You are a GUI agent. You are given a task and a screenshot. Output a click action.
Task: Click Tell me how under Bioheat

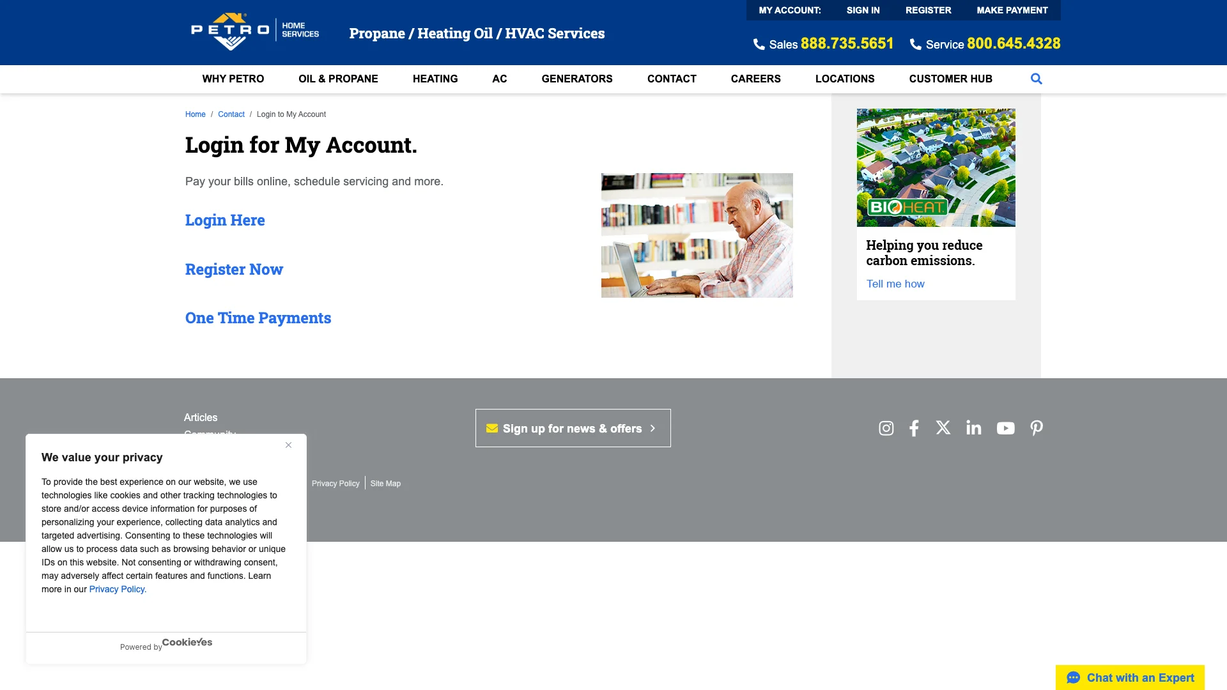pyautogui.click(x=895, y=284)
